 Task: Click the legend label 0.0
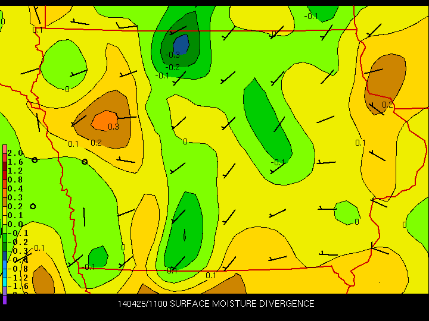coord(15,224)
